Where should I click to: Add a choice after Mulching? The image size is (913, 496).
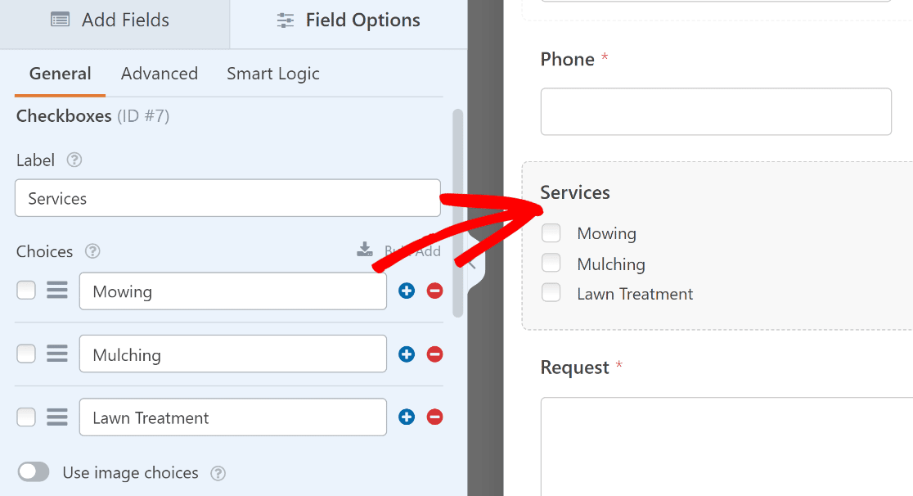[407, 354]
